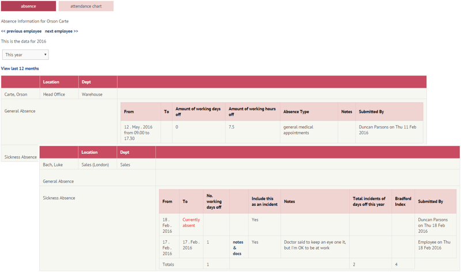The image size is (461, 272).
Task: Click 'Bach, Luke' name cell
Action: click(x=52, y=165)
